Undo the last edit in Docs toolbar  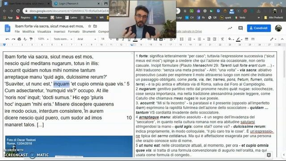coord(7,39)
